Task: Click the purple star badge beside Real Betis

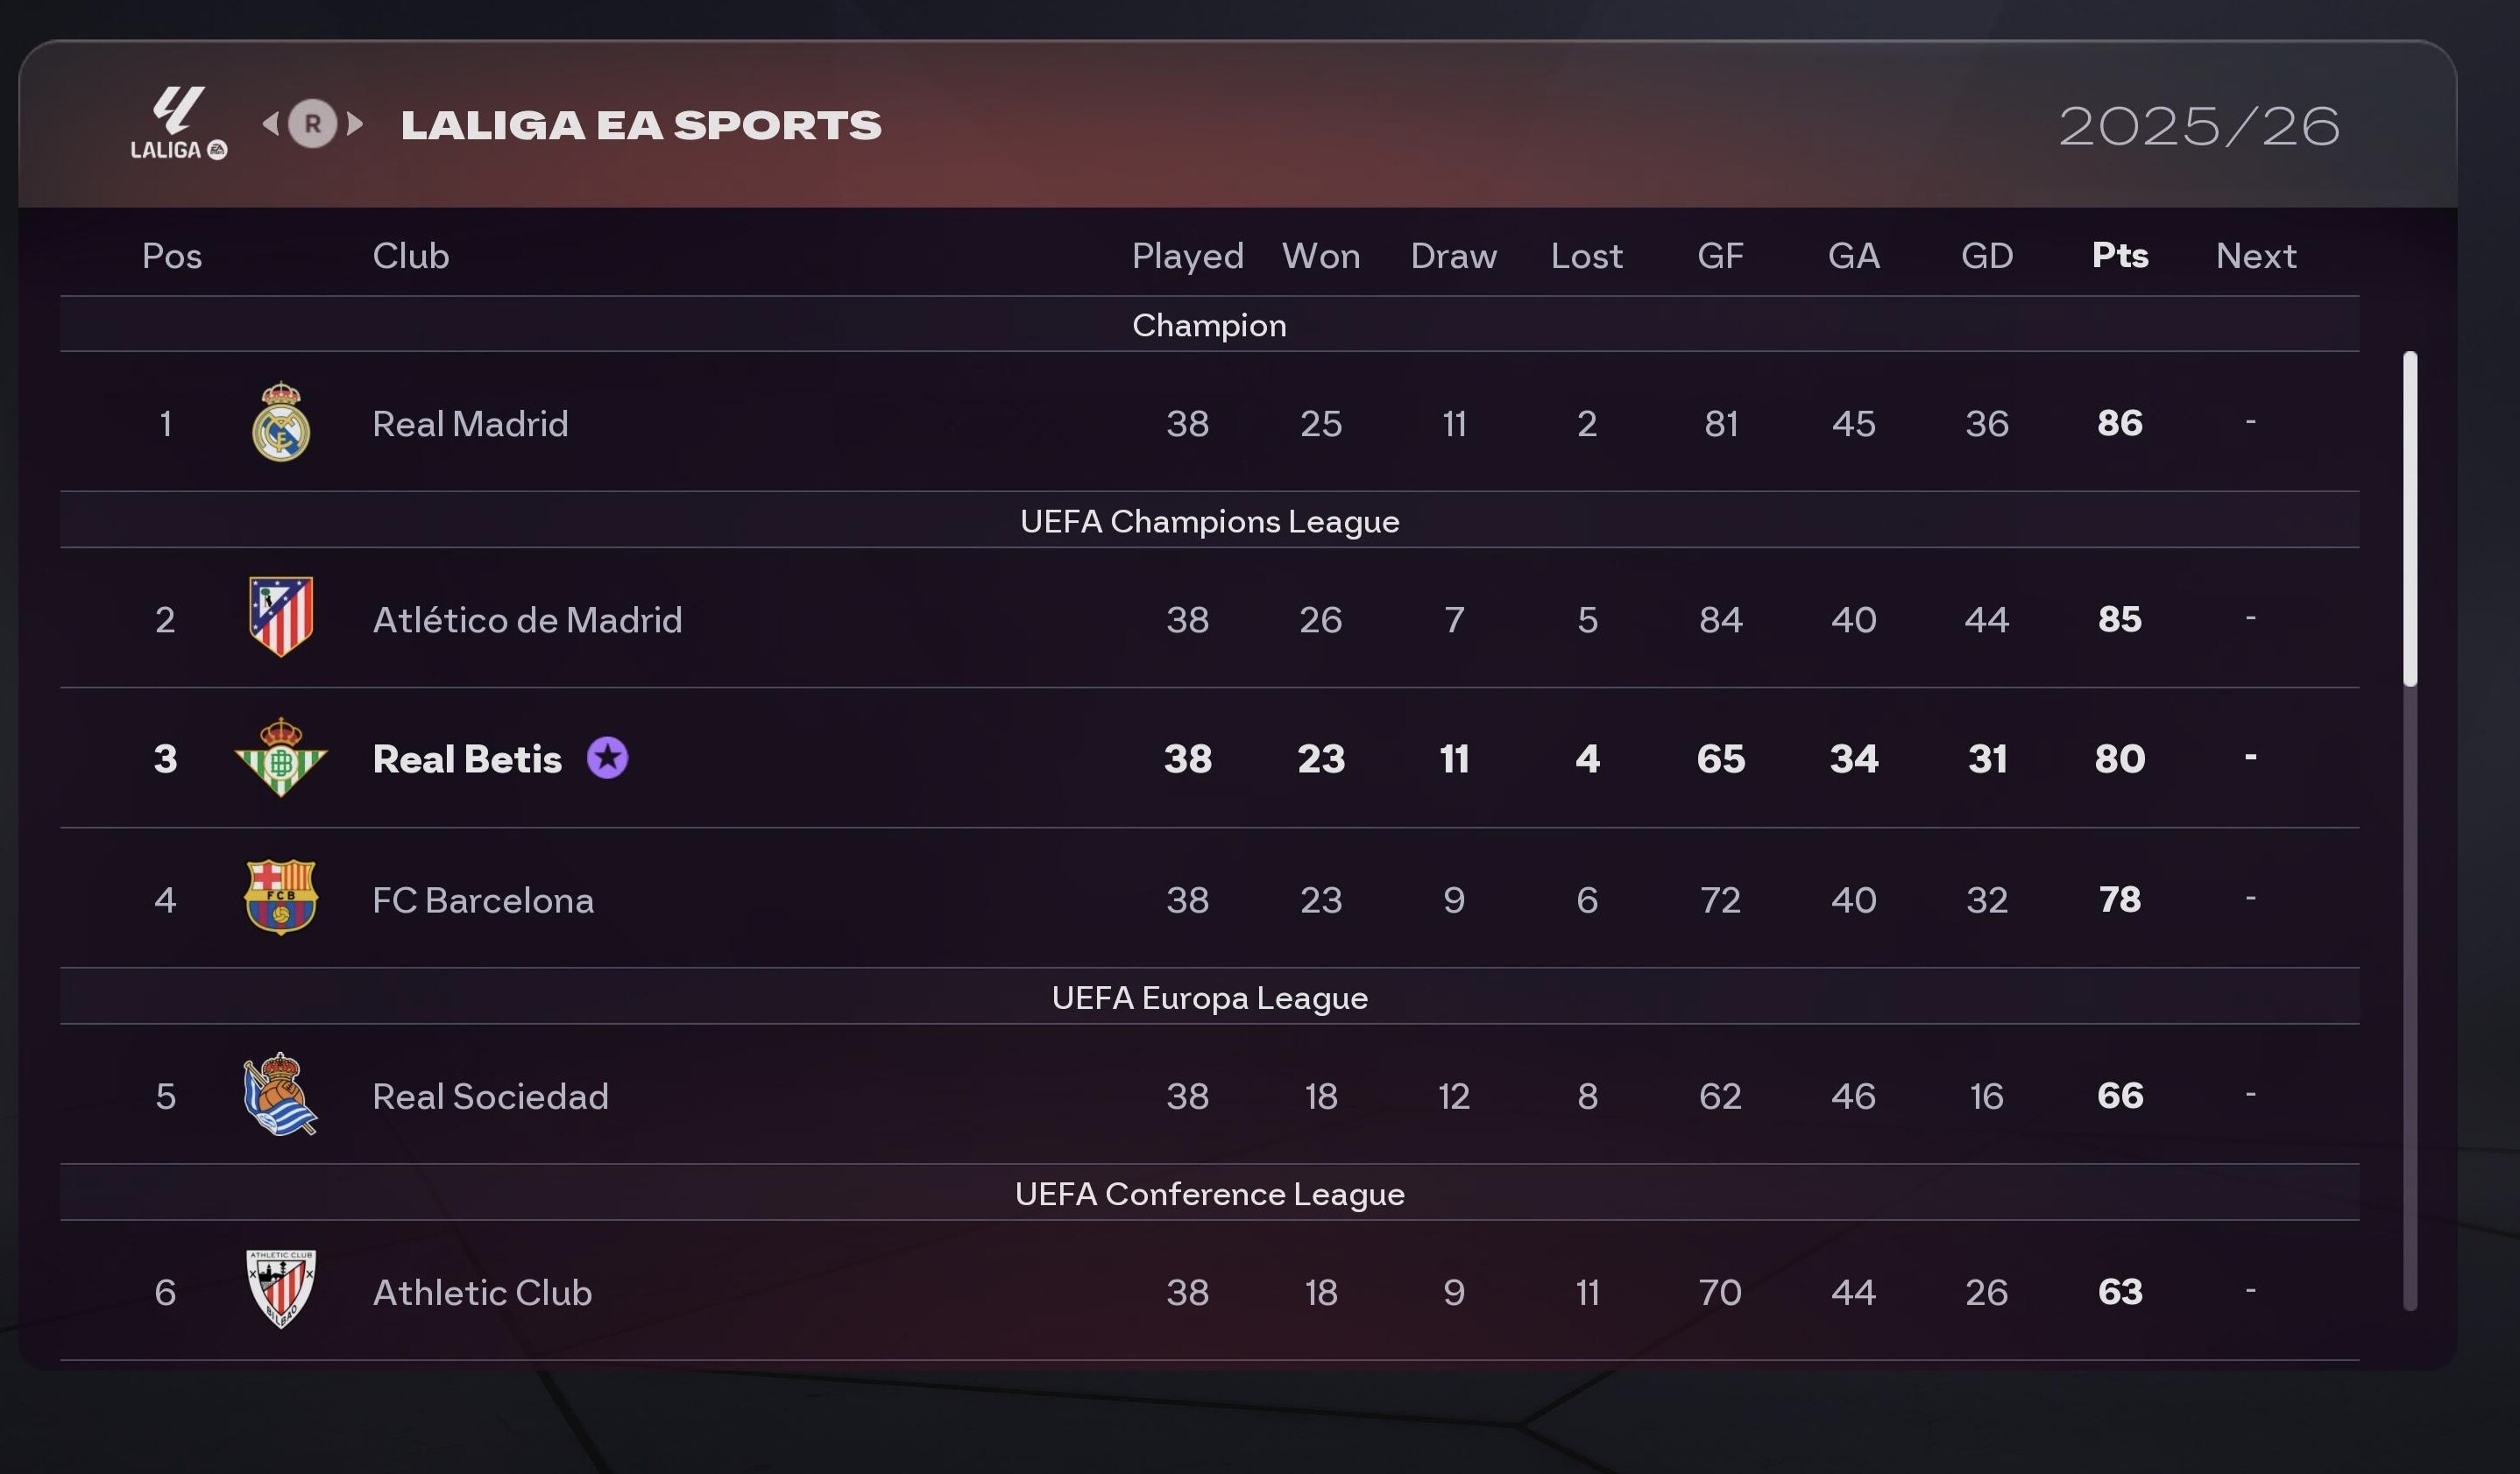Action: pyautogui.click(x=607, y=758)
